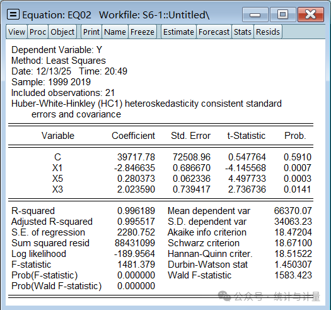Viewport: 331px width, 310px height.
Task: Click the Print button
Action: (91, 32)
